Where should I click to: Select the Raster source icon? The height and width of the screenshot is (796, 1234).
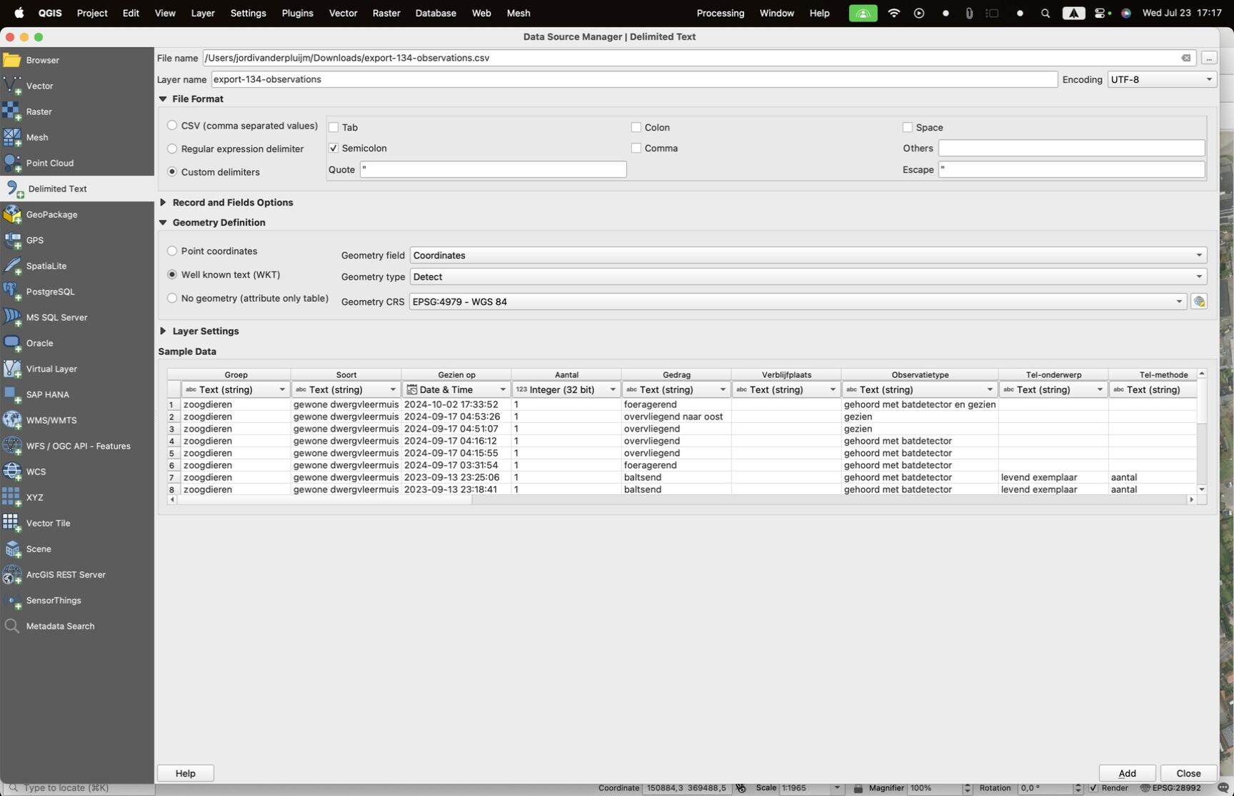[x=12, y=111]
